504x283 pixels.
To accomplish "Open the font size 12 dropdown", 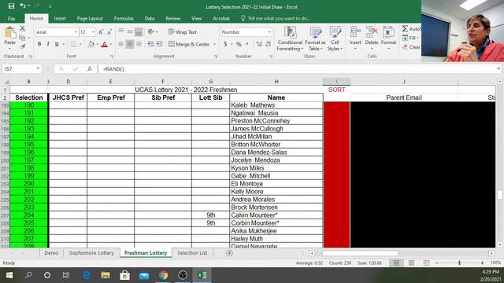I will pos(93,32).
